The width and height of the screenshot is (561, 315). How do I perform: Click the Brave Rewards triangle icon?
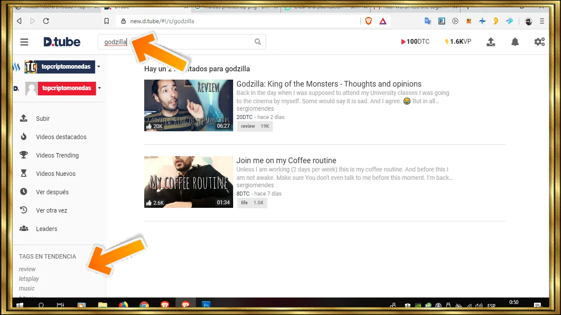point(383,21)
